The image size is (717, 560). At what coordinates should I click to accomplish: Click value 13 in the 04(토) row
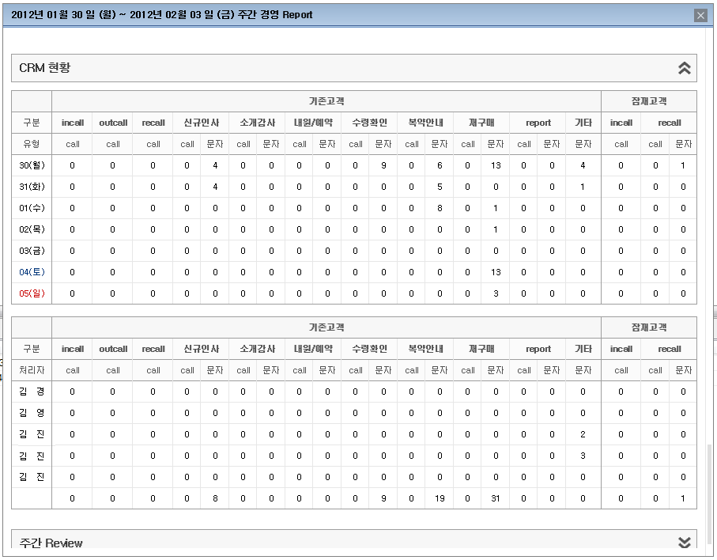pos(496,272)
